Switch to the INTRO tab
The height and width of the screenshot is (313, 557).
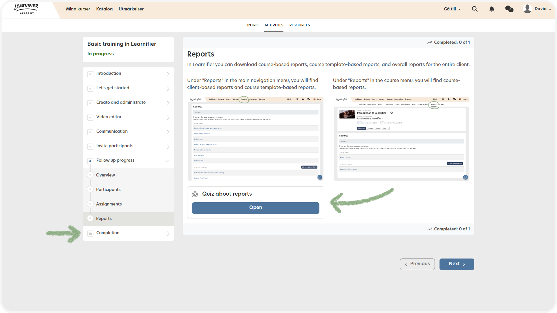point(253,25)
